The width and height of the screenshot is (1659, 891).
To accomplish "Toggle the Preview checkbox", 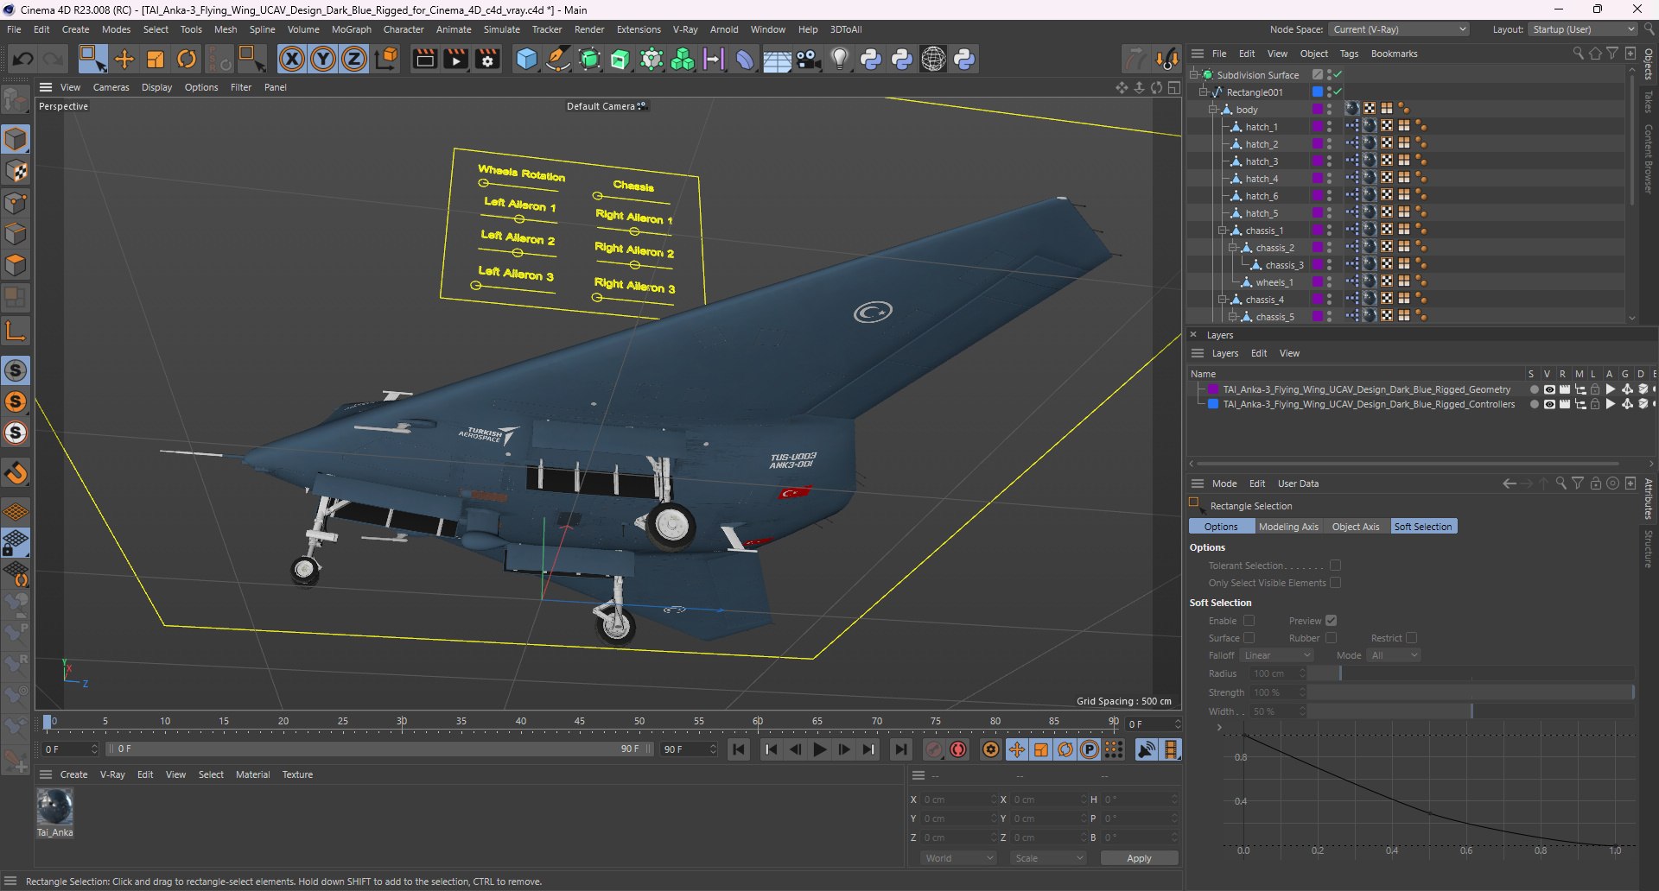I will [1332, 621].
